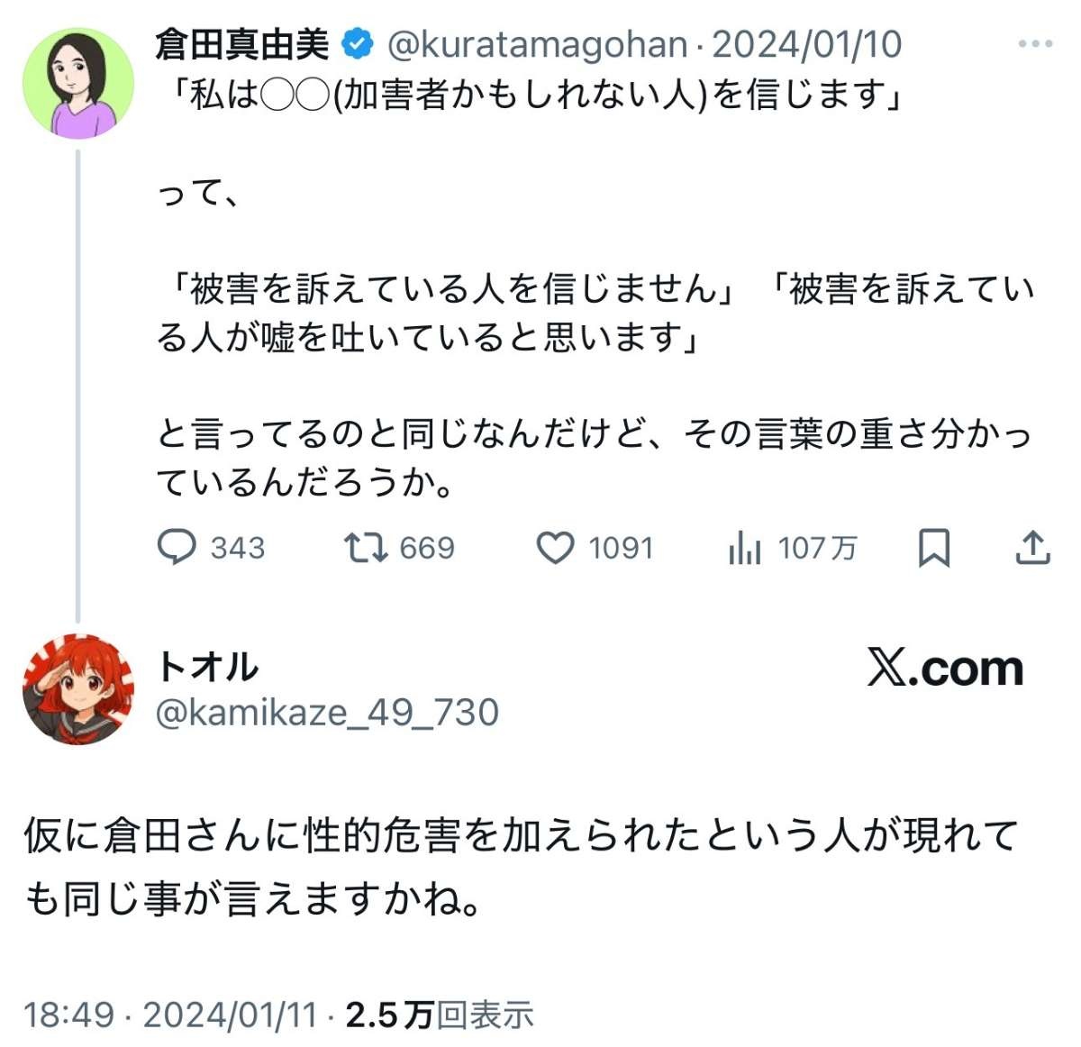Click the X.com logo watermark
The height and width of the screenshot is (1047, 1081).
pos(946,668)
